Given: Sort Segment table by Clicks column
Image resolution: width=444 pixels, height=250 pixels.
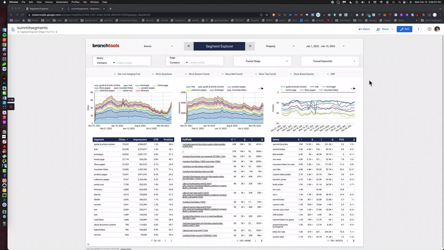Looking at the screenshot, I should point(123,140).
